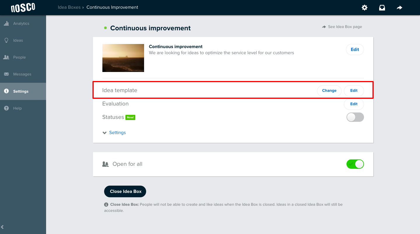
Task: Open Help in the sidebar
Action: click(23, 108)
